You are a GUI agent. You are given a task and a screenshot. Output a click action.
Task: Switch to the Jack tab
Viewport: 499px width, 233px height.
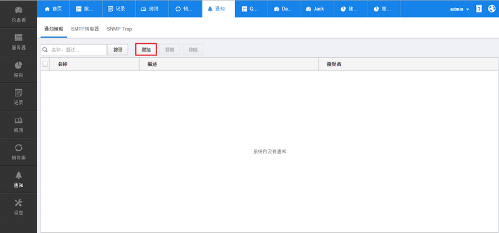(x=317, y=9)
